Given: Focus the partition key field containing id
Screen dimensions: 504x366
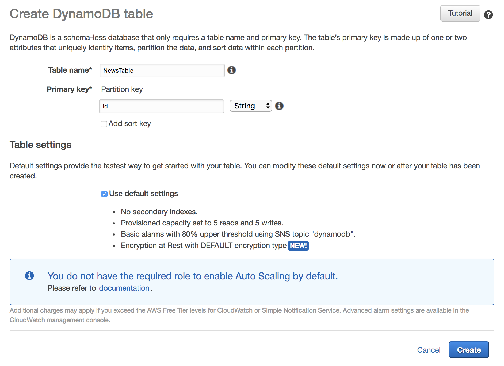Looking at the screenshot, I should tap(162, 106).
